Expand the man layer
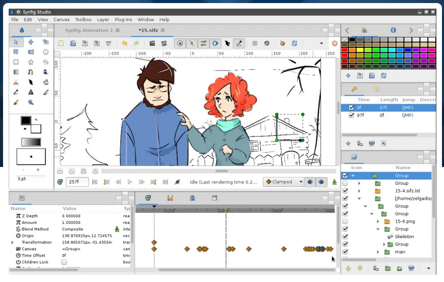 (x=378, y=252)
